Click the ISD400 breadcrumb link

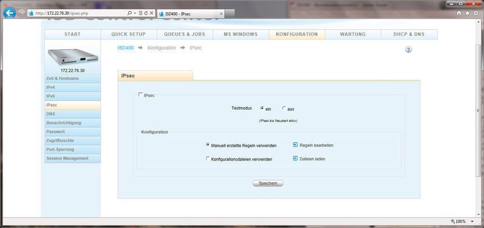[x=126, y=48]
